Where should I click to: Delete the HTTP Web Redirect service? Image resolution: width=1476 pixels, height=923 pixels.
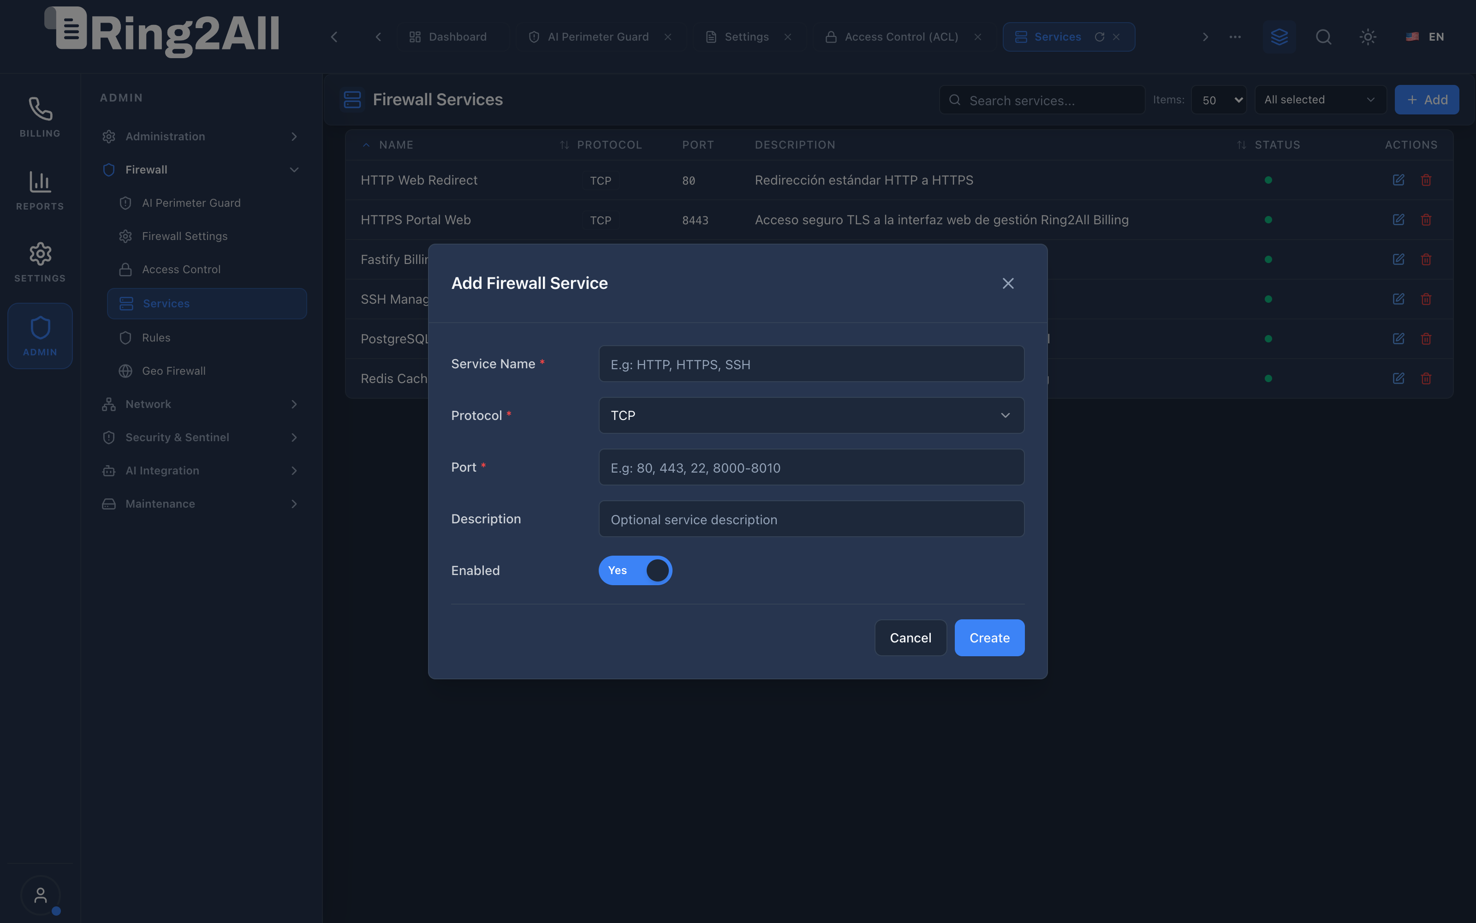tap(1426, 180)
